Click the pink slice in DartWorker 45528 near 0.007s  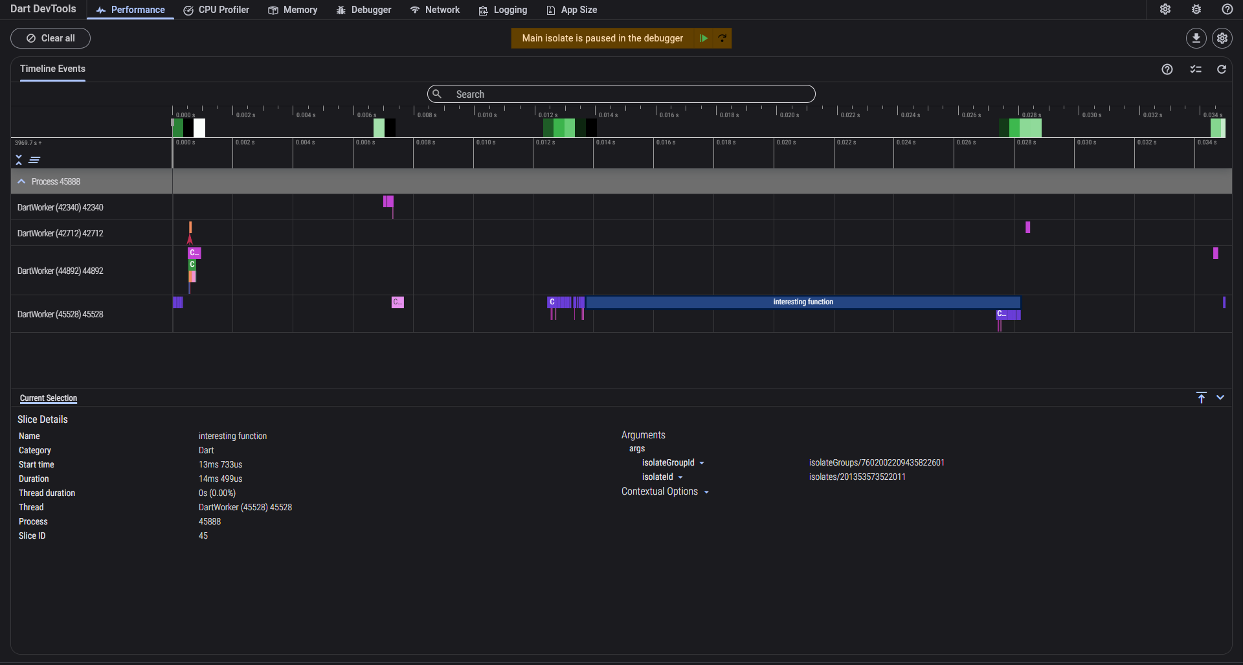point(398,302)
